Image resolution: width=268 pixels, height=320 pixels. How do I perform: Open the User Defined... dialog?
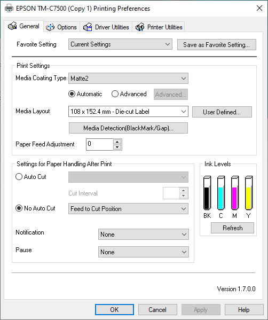tap(222, 112)
